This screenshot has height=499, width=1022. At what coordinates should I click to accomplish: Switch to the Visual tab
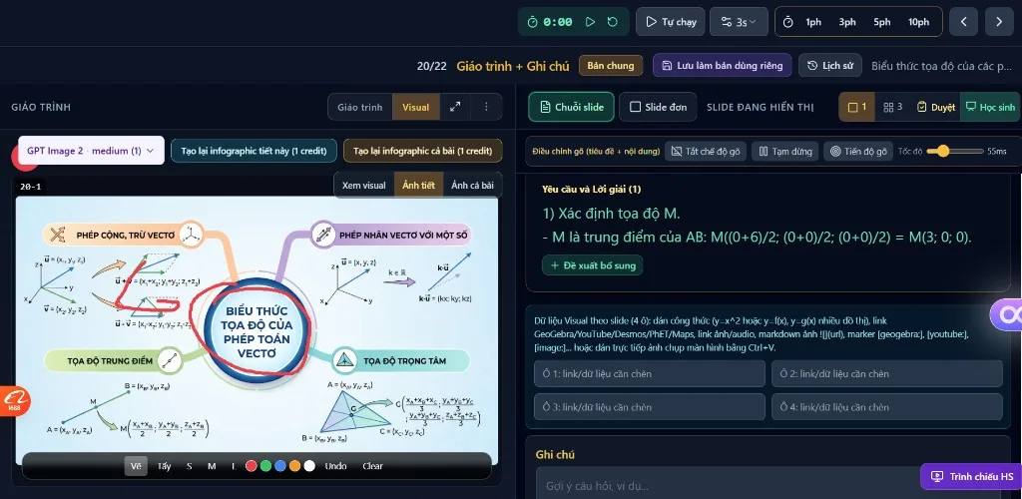[x=416, y=107]
